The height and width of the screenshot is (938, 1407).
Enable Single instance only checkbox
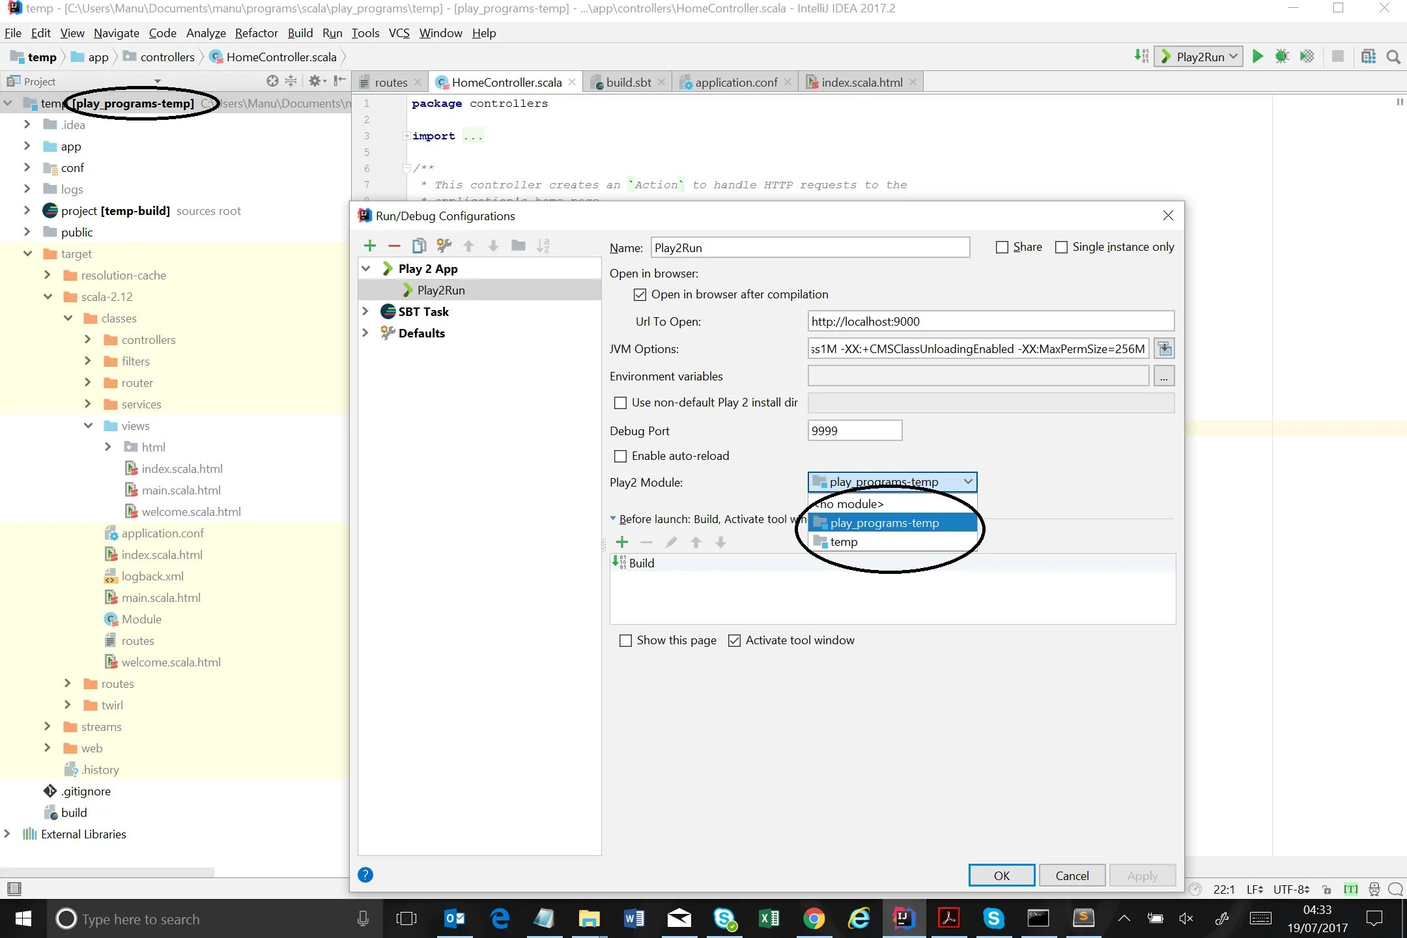pyautogui.click(x=1062, y=247)
